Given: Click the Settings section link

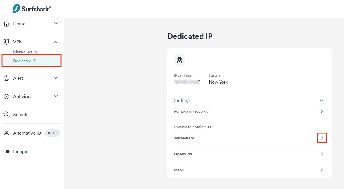Looking at the screenshot, I should coord(182,100).
